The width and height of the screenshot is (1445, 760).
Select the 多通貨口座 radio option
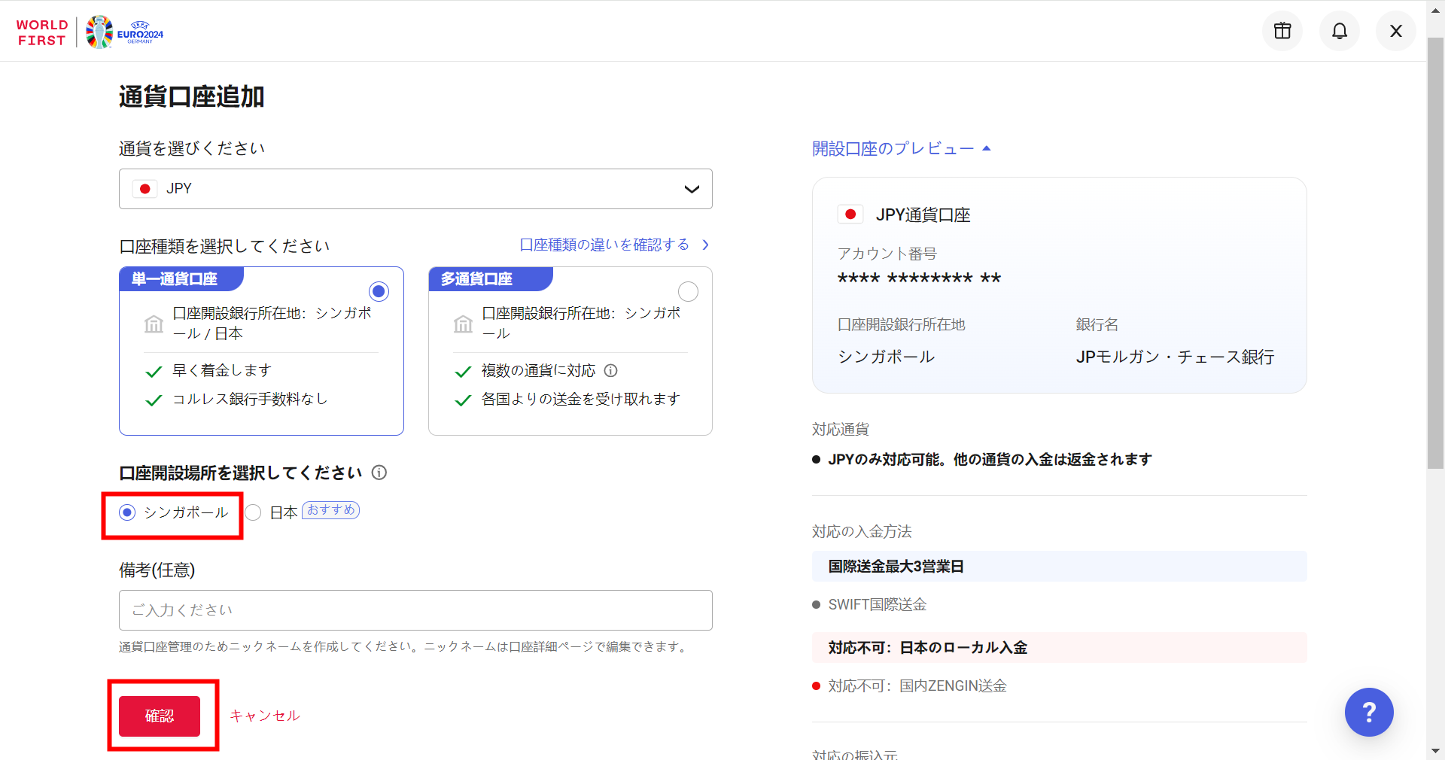click(688, 291)
